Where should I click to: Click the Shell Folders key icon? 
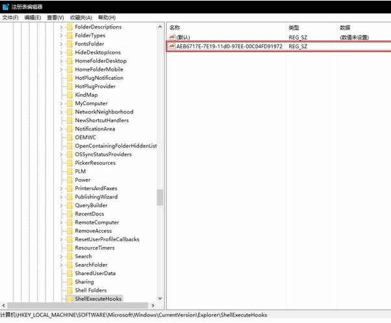69,291
